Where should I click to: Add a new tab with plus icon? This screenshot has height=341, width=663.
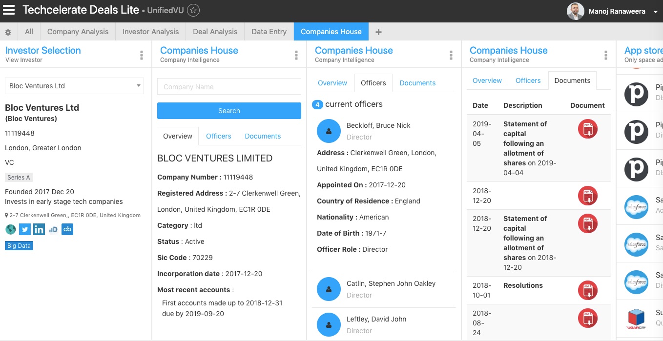[x=378, y=32]
